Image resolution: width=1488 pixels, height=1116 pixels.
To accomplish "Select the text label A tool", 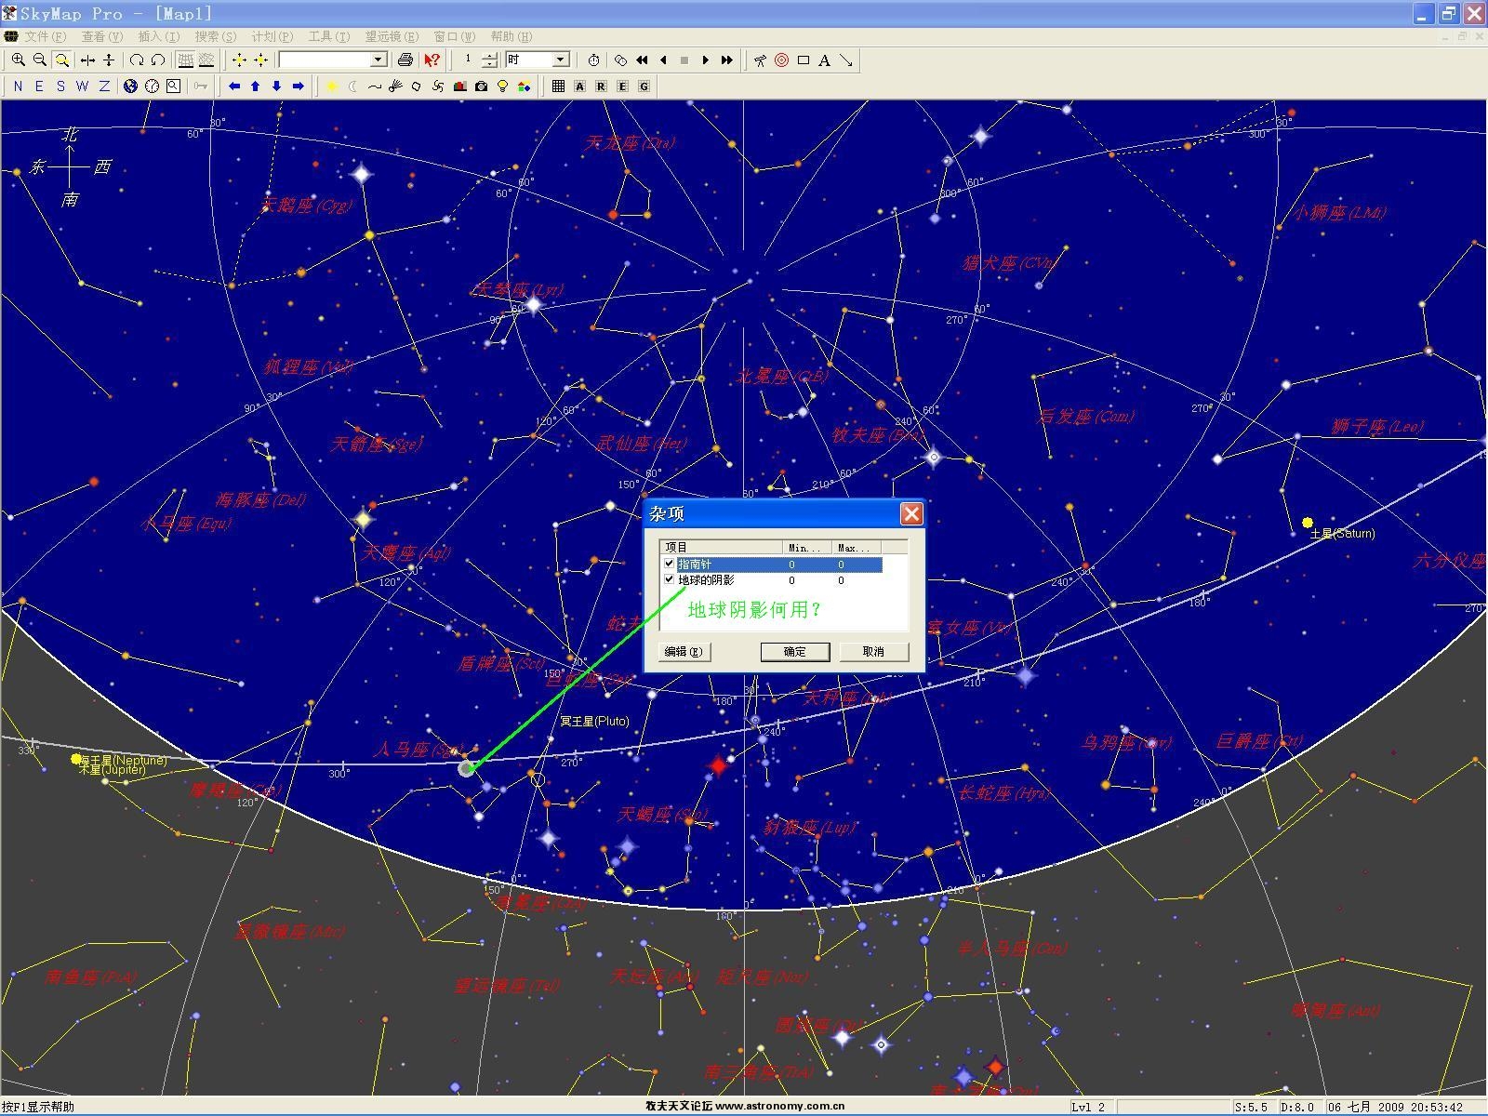I will point(825,60).
